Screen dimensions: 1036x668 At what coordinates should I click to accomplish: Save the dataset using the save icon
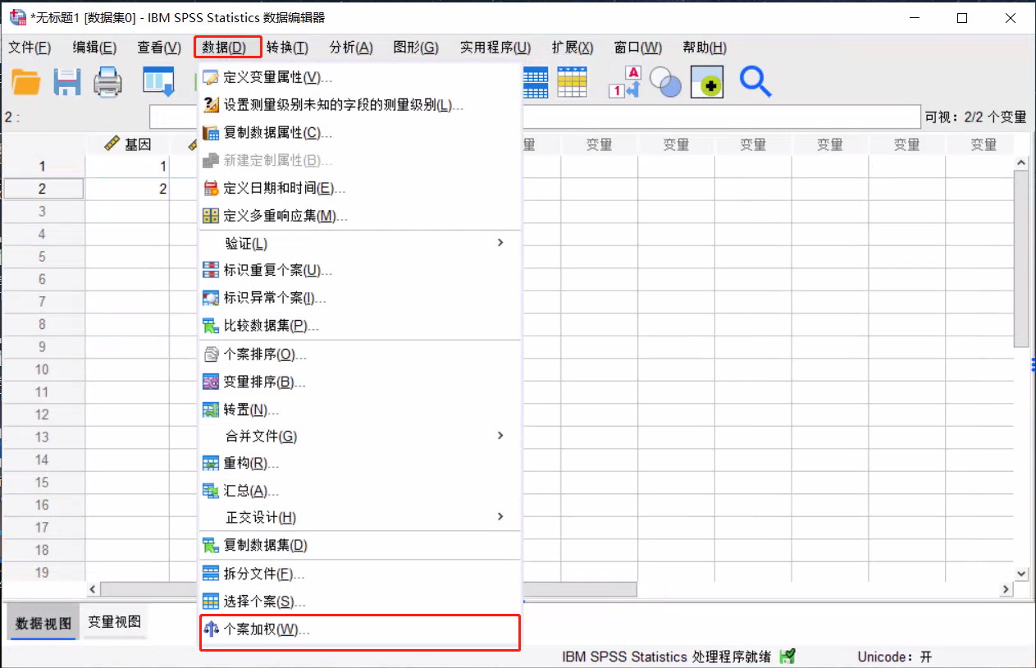[66, 82]
